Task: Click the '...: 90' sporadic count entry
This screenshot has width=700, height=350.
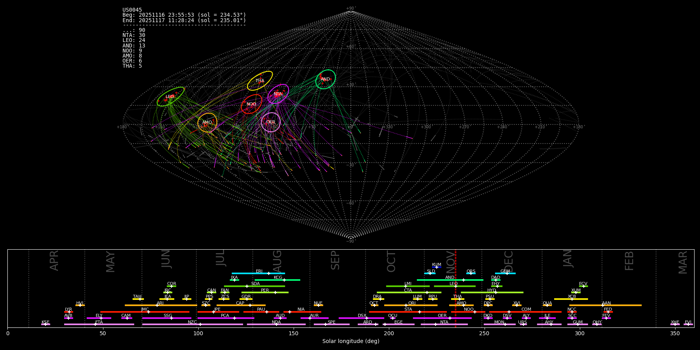Action: click(134, 30)
